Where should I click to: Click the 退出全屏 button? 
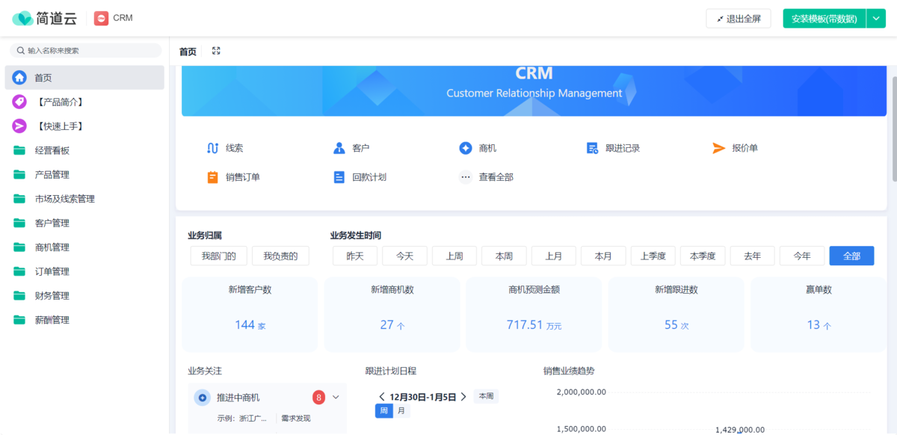[x=739, y=19]
